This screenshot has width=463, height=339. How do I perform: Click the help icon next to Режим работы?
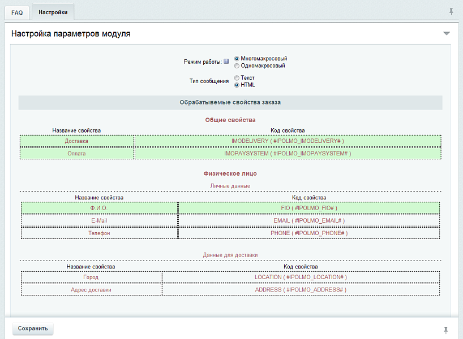click(226, 62)
